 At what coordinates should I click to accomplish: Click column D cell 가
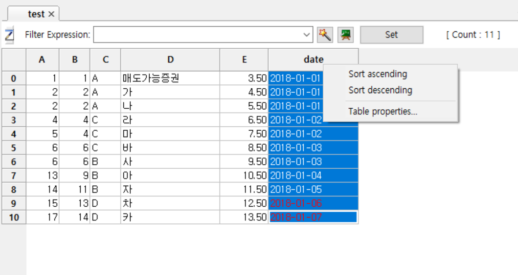(x=170, y=92)
